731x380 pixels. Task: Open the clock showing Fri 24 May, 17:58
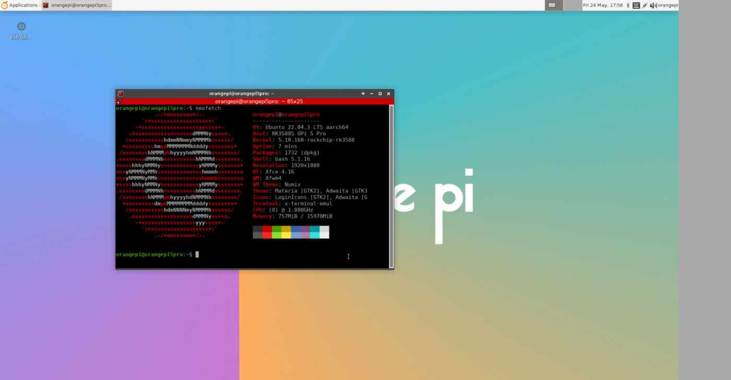[x=603, y=5]
